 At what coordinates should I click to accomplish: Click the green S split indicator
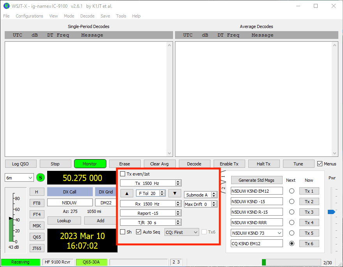(41, 178)
